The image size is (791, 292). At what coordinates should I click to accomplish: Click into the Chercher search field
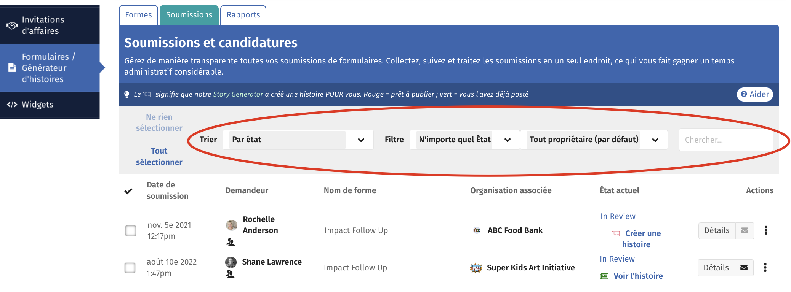726,140
